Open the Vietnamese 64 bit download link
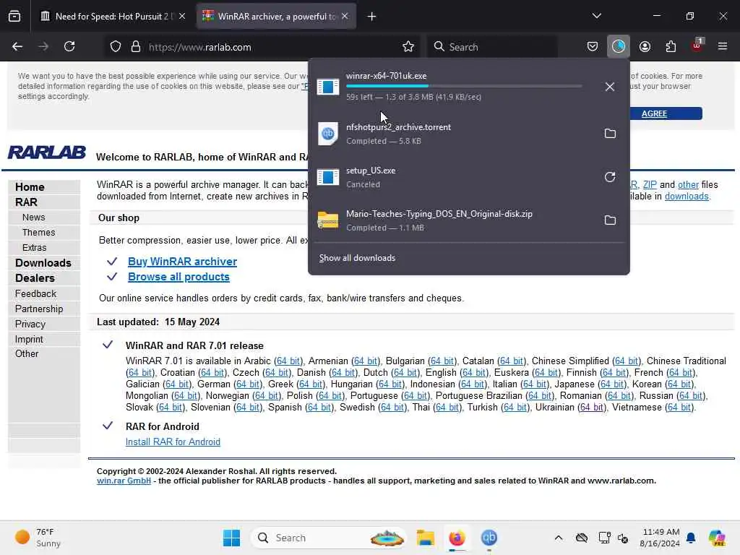This screenshot has height=555, width=740. pos(679,408)
